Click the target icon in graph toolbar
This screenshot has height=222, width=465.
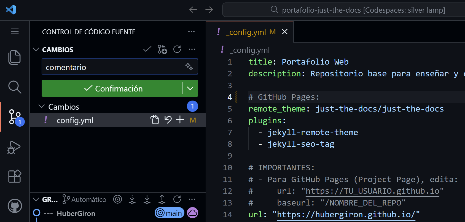[x=117, y=199]
